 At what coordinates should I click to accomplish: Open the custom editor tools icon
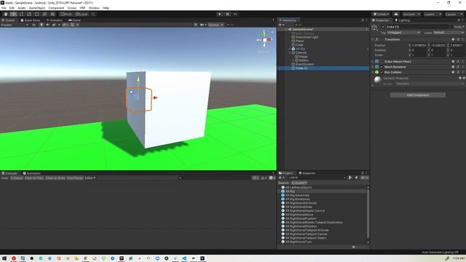click(52, 15)
